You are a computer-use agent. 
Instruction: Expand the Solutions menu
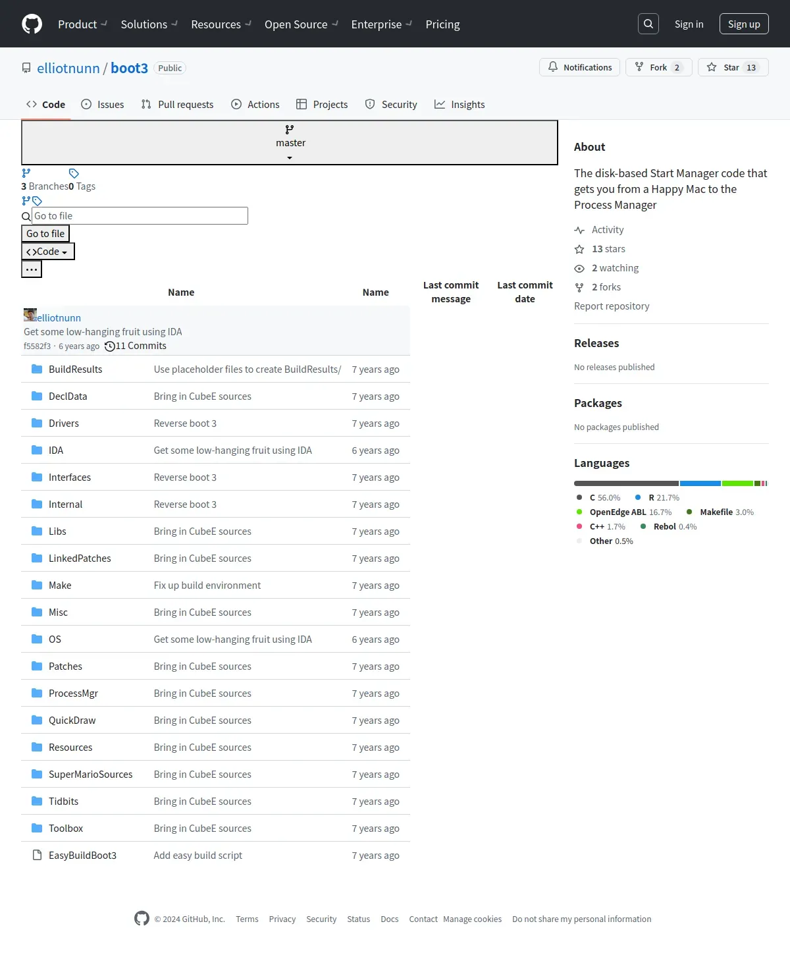click(149, 24)
